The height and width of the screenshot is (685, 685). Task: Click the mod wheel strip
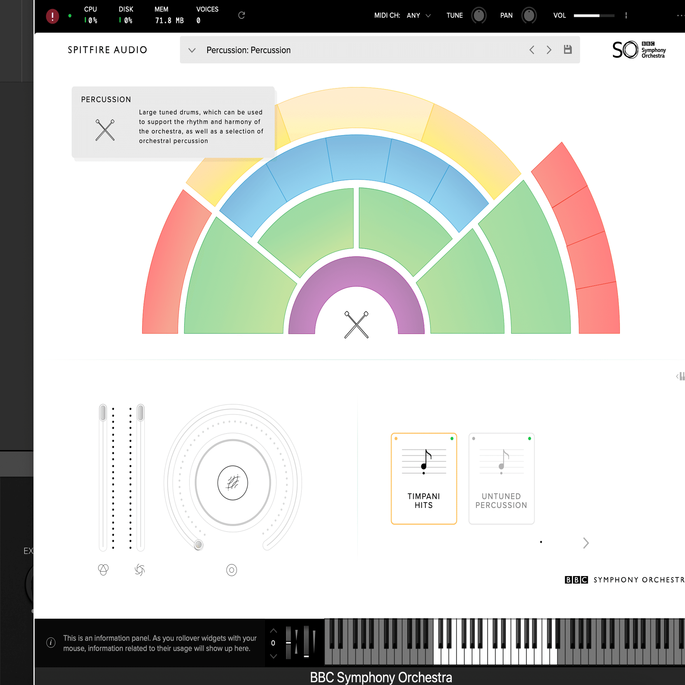[x=306, y=642]
